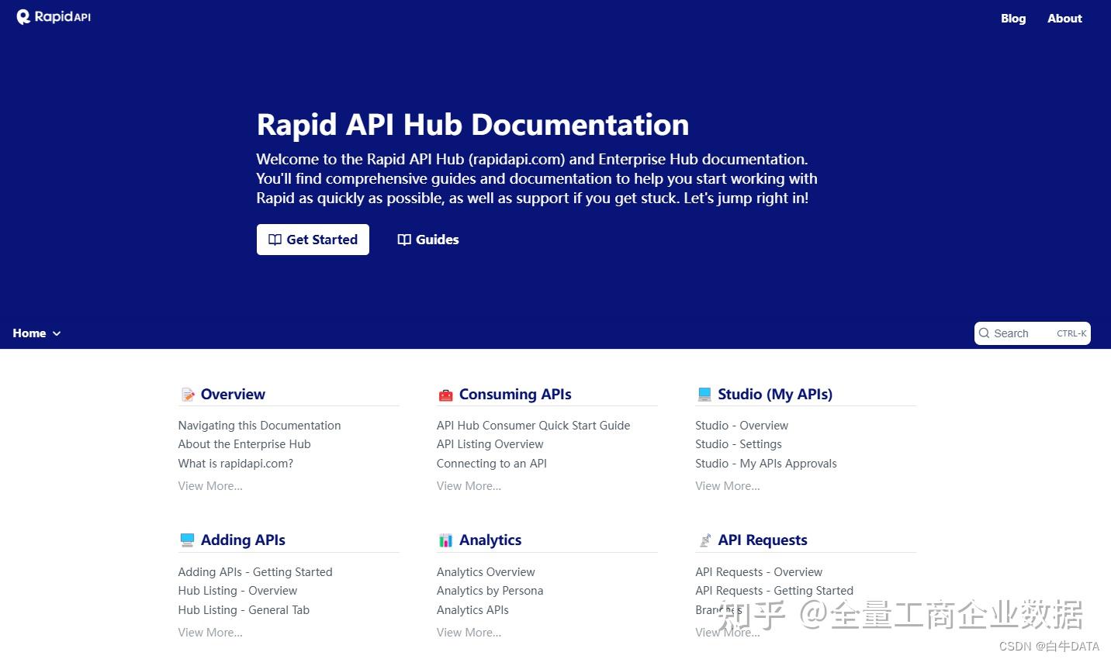This screenshot has width=1111, height=659.
Task: Click the microscope icon beside API Requests
Action: pos(704,540)
